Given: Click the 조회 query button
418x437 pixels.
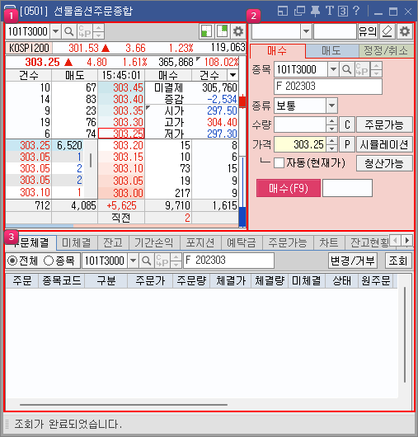Looking at the screenshot, I should pos(398,261).
